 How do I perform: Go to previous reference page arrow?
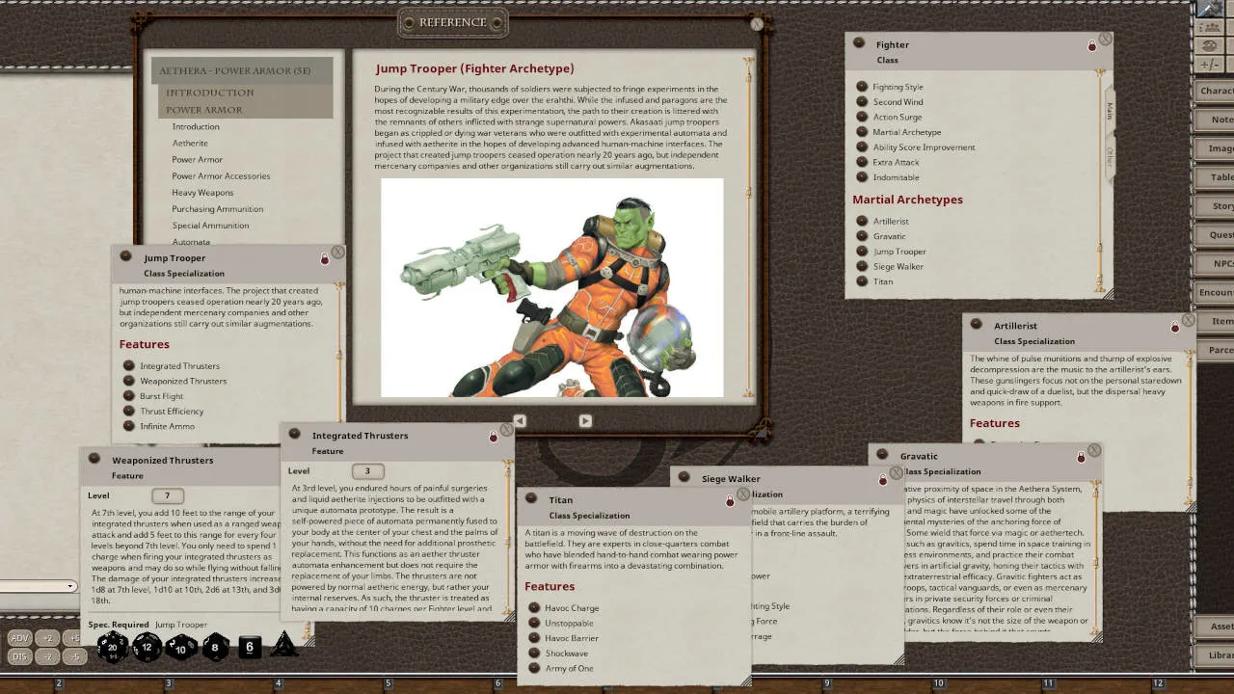click(x=520, y=421)
